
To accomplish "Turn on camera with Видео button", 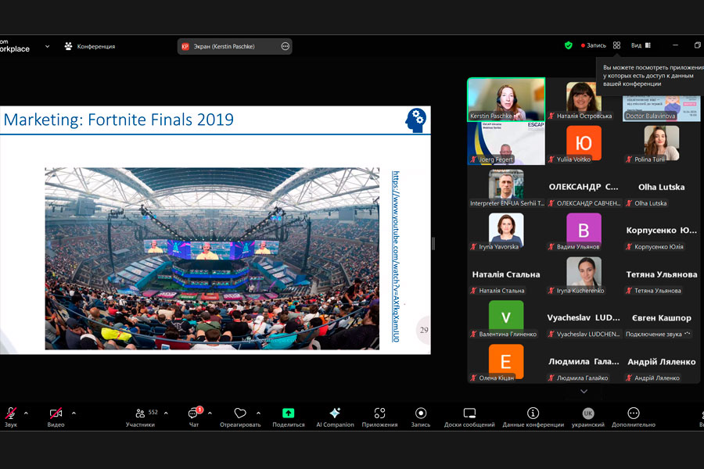I will click(x=56, y=417).
